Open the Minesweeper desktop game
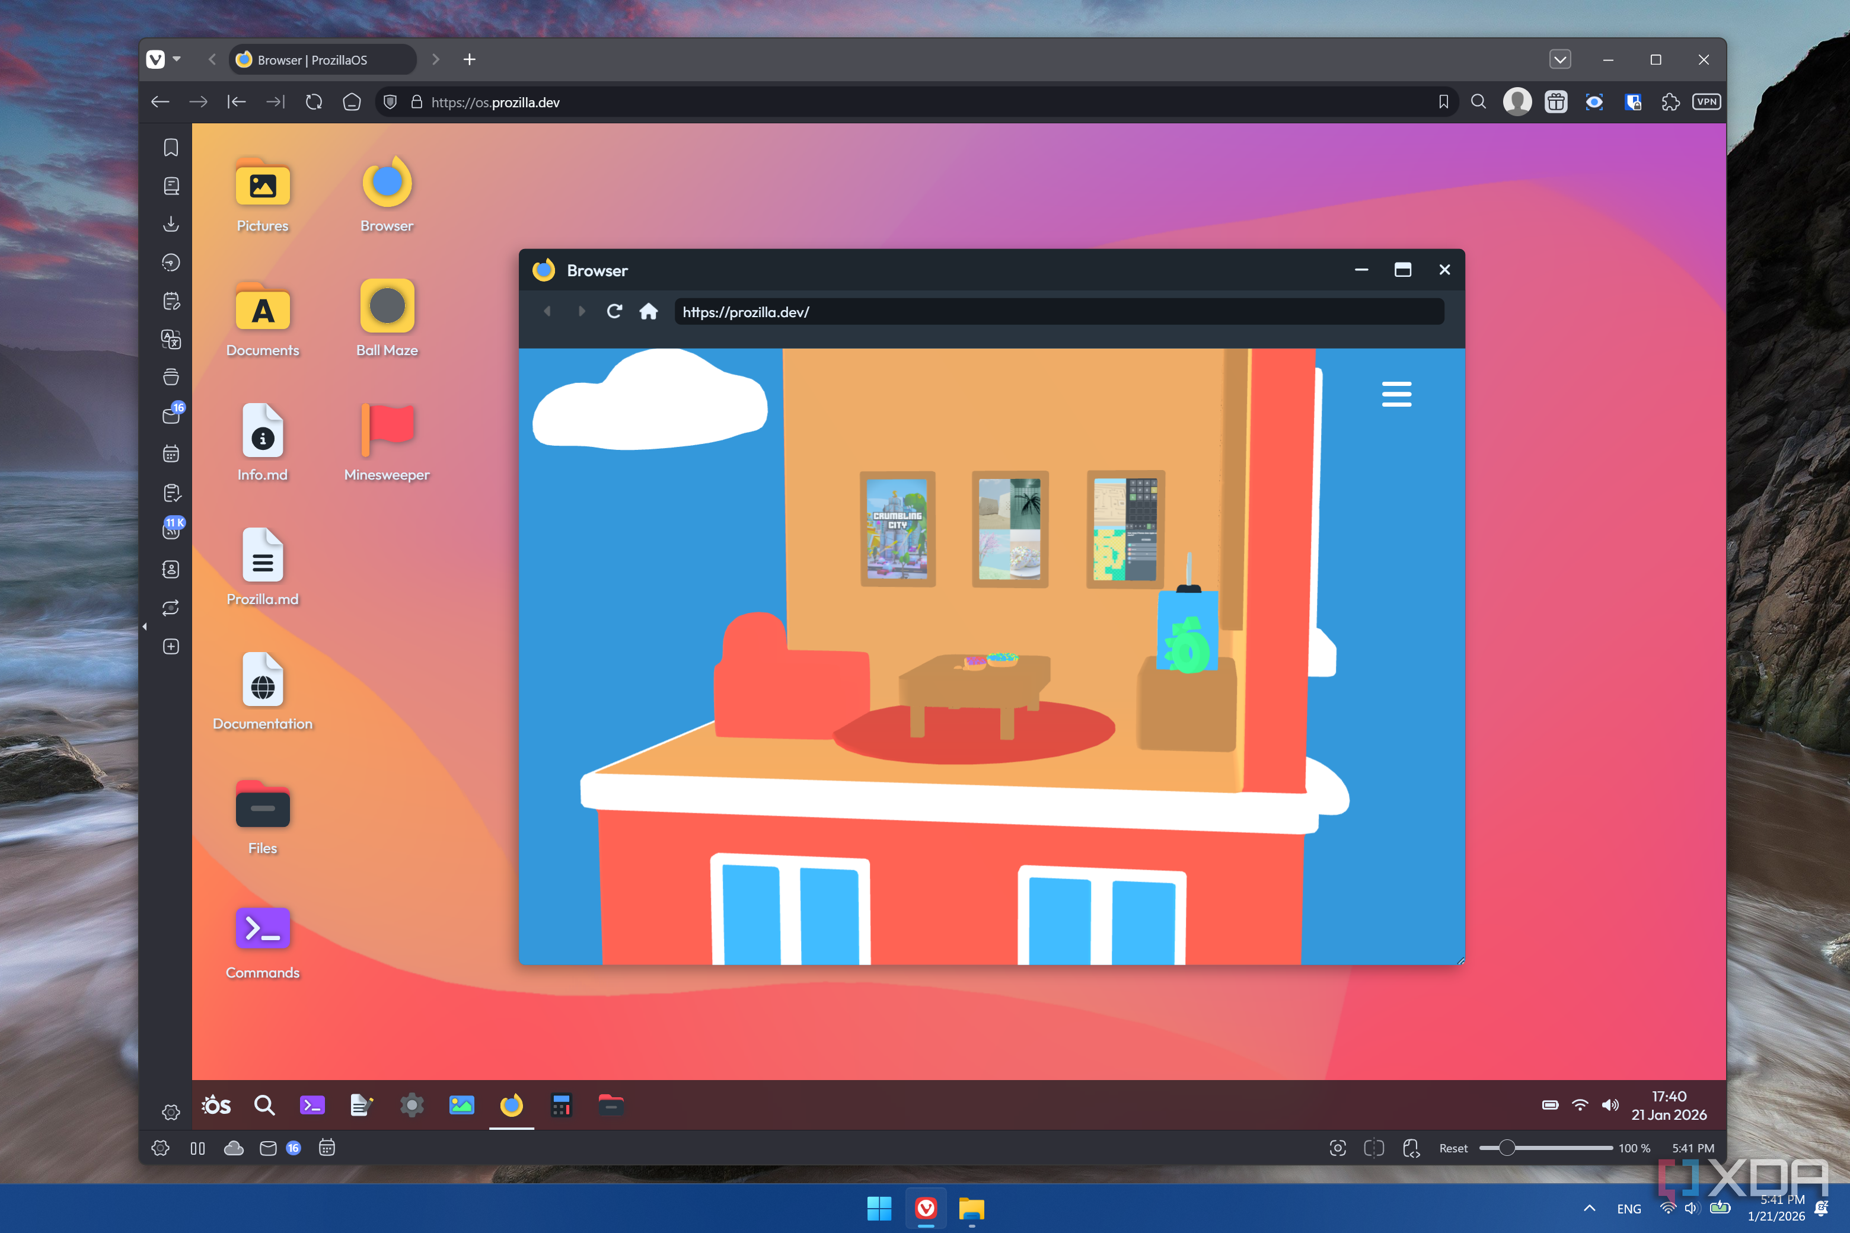The width and height of the screenshot is (1850, 1233). pyautogui.click(x=386, y=431)
